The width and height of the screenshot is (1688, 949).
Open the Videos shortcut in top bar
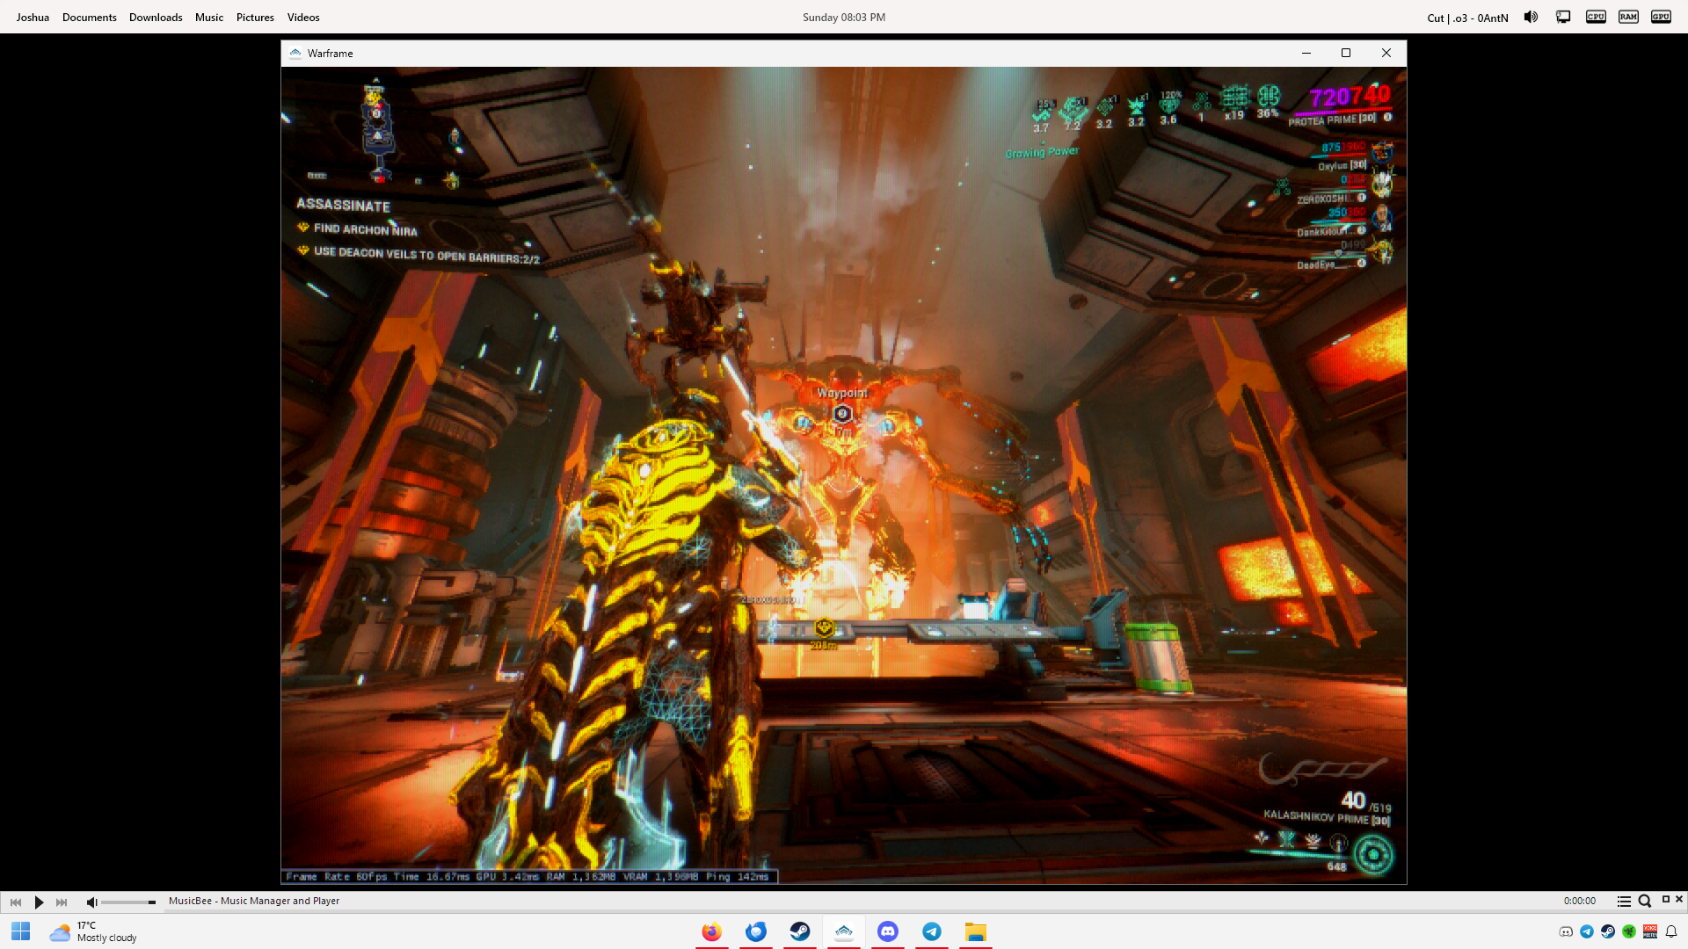(303, 18)
